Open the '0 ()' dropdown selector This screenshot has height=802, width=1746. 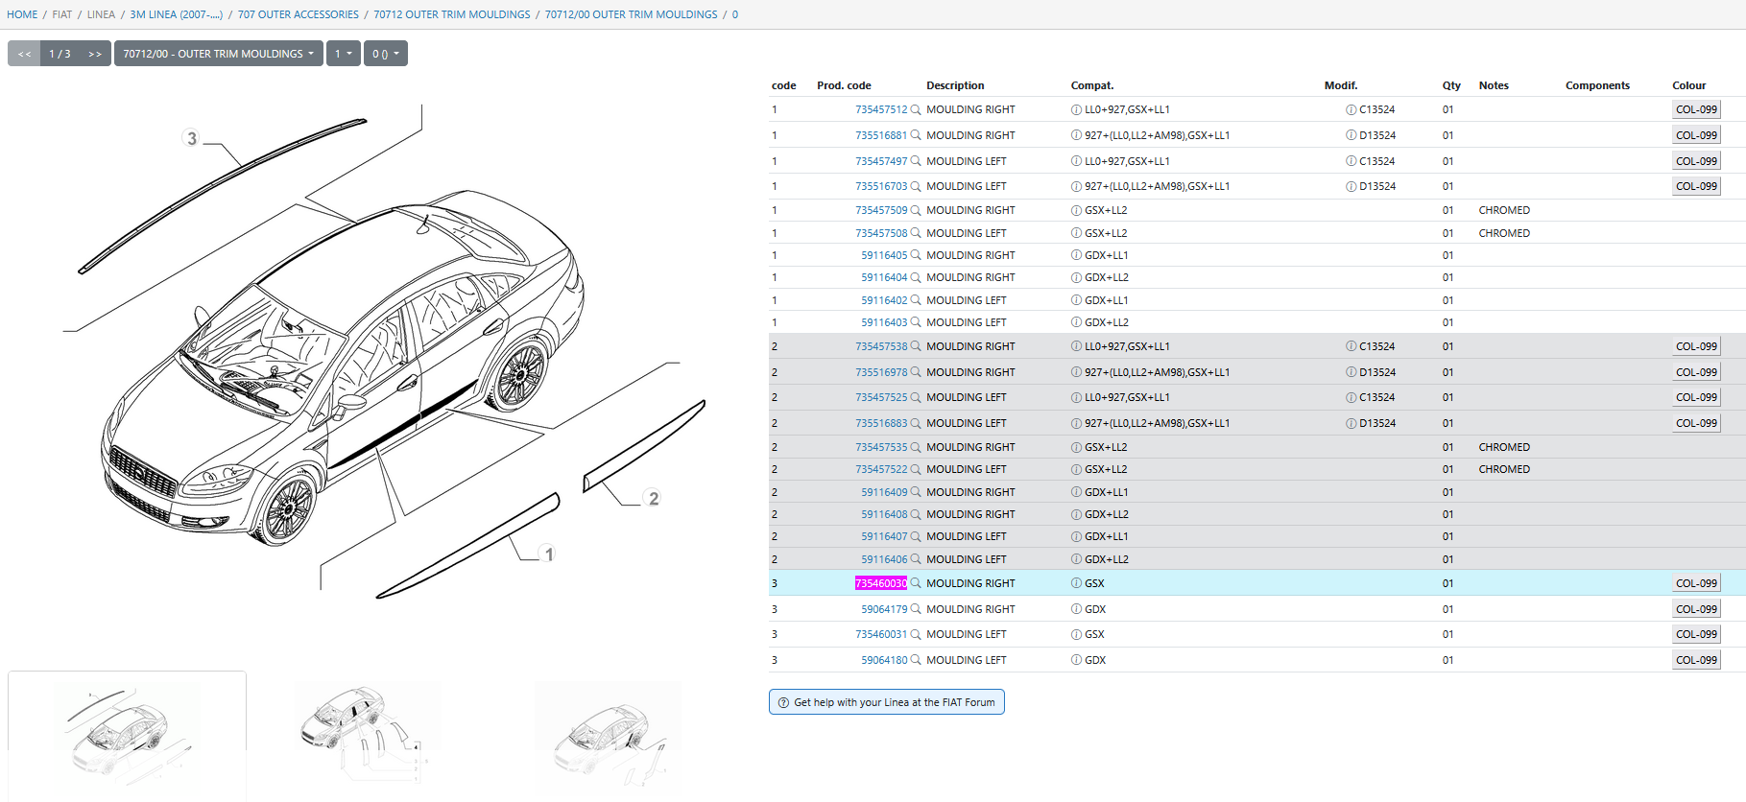click(x=385, y=54)
